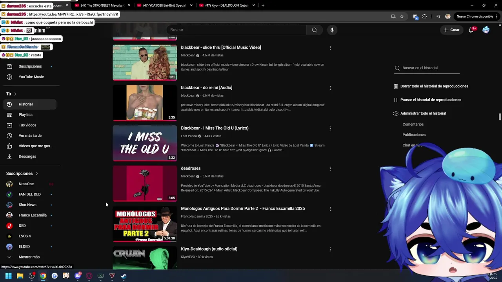This screenshot has height=282, width=502.
Task: Open Monólogos Antiguos Para Dormir thumbnail
Action: coord(145,224)
